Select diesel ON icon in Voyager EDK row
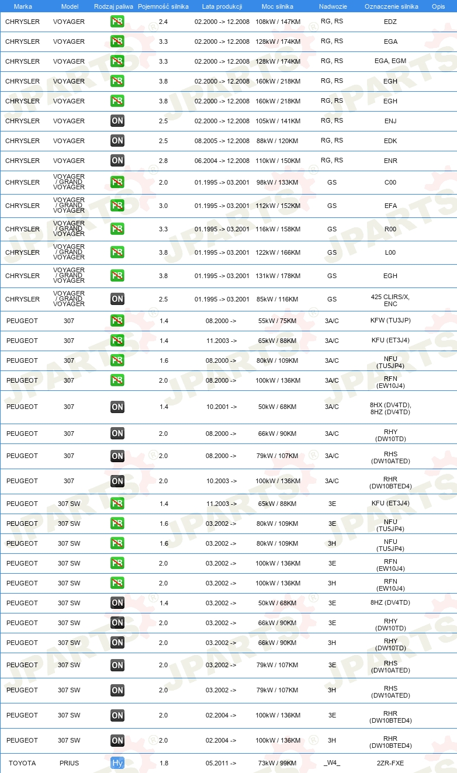Image resolution: width=457 pixels, height=773 pixels. coord(117,141)
